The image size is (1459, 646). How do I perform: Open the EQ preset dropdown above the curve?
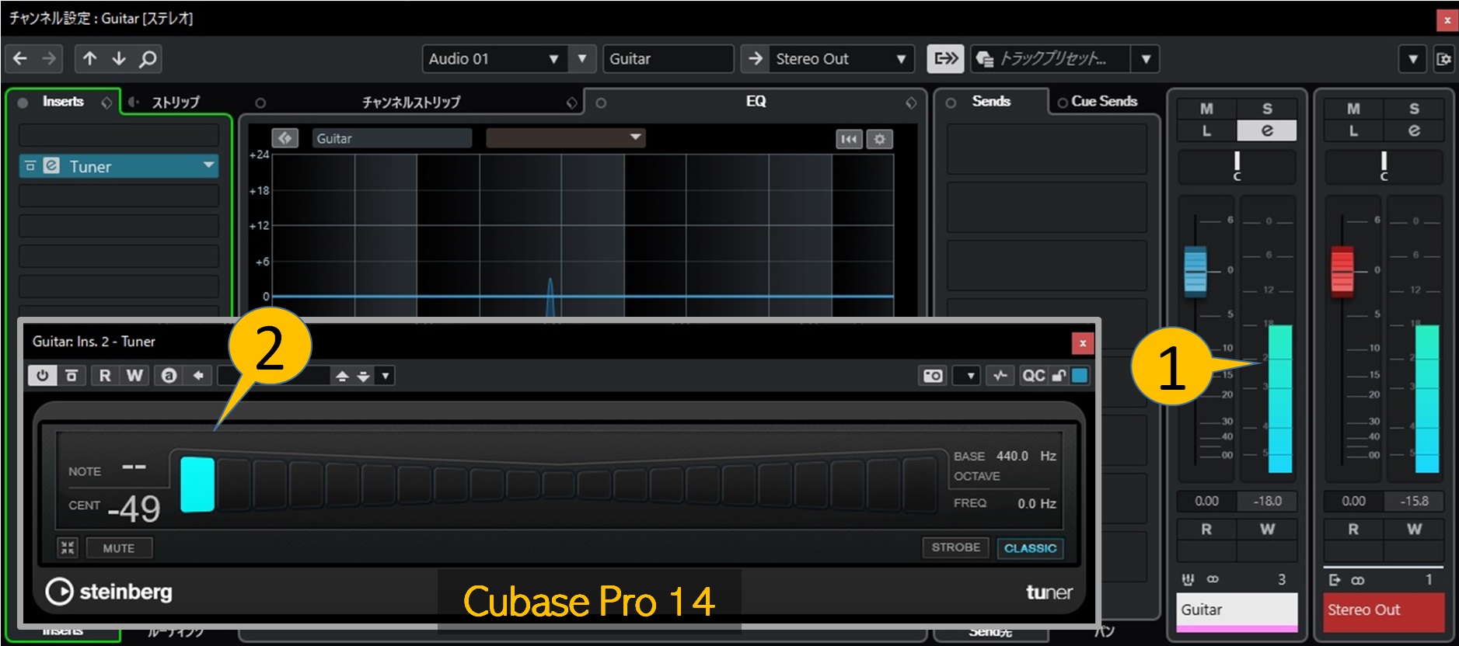point(566,138)
